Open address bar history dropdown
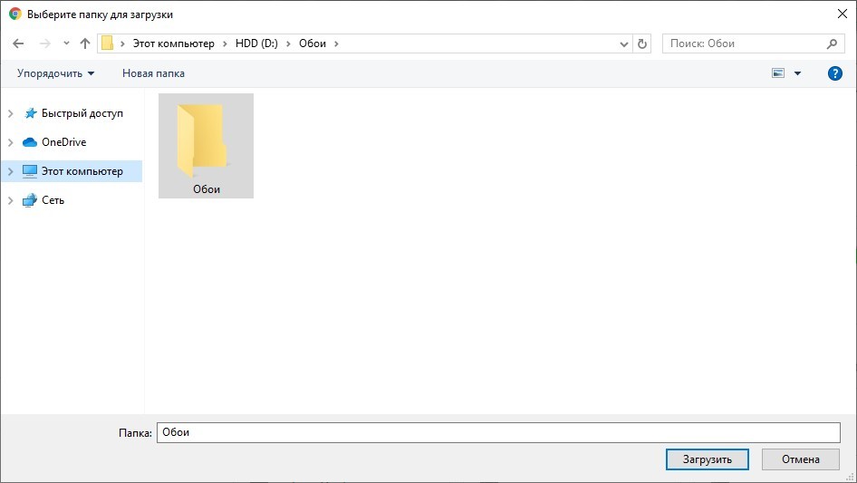Image resolution: width=857 pixels, height=483 pixels. pos(623,43)
